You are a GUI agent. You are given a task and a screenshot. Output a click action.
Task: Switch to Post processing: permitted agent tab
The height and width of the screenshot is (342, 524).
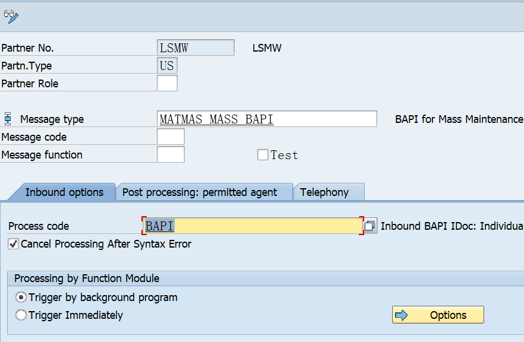pos(204,192)
